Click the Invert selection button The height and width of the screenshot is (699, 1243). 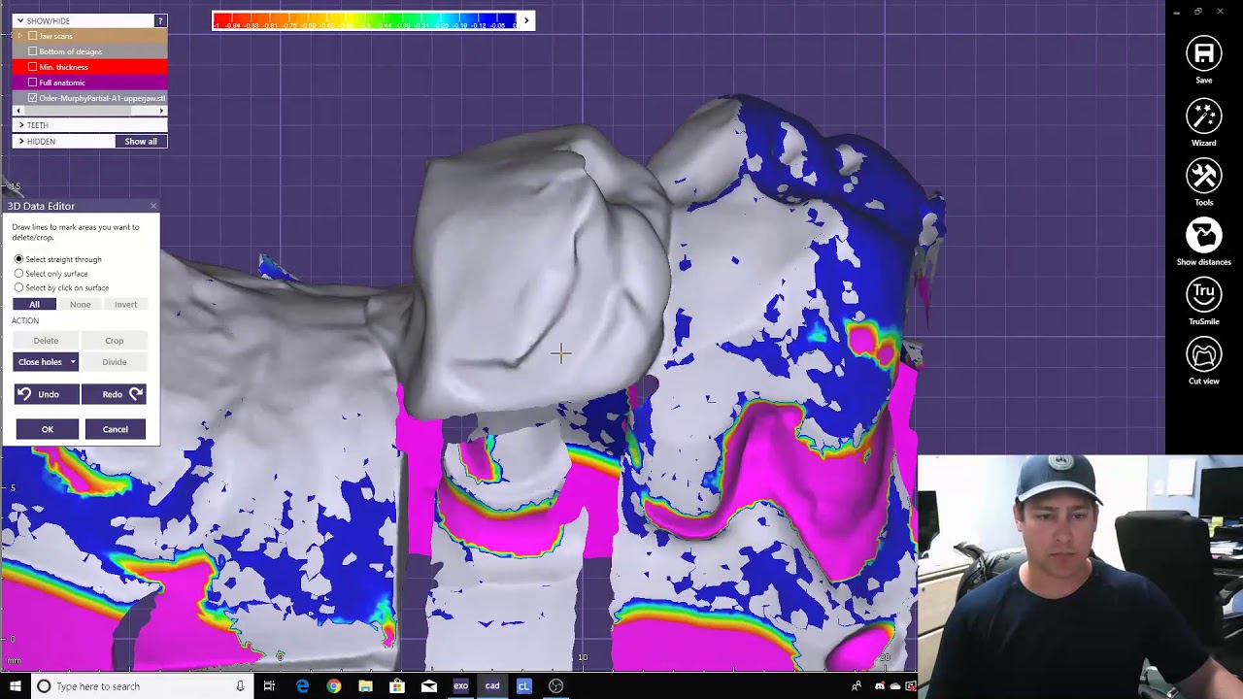pyautogui.click(x=125, y=305)
